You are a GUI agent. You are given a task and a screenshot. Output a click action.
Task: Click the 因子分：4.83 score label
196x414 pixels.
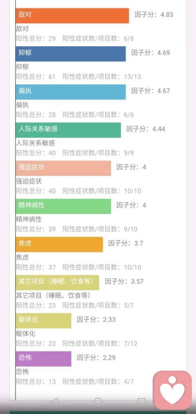(x=154, y=15)
